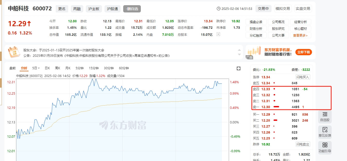Viewport: 347px width, 161px height.
Task: Click stock name 中船科技 heading
Action: pyautogui.click(x=18, y=9)
